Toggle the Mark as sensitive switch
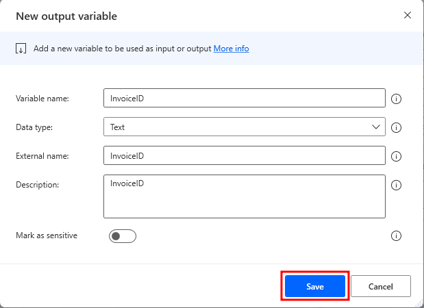The height and width of the screenshot is (308, 424). [123, 236]
